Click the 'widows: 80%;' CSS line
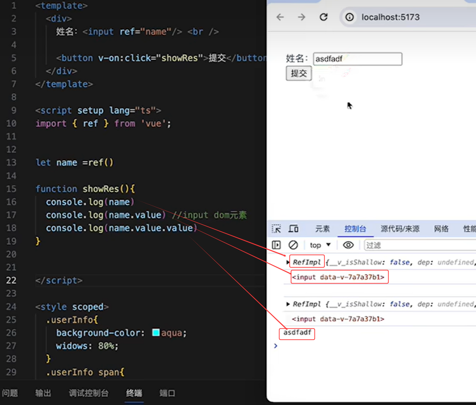The image size is (476, 405). pyautogui.click(x=87, y=346)
